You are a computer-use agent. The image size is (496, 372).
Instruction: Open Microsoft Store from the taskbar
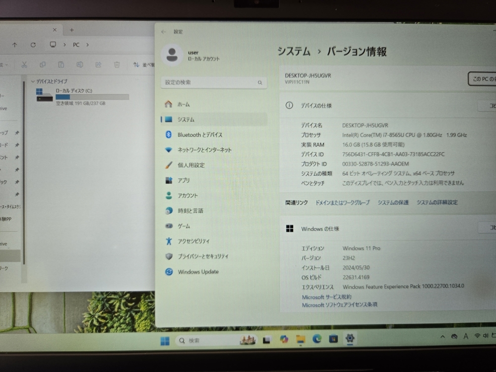click(x=333, y=339)
